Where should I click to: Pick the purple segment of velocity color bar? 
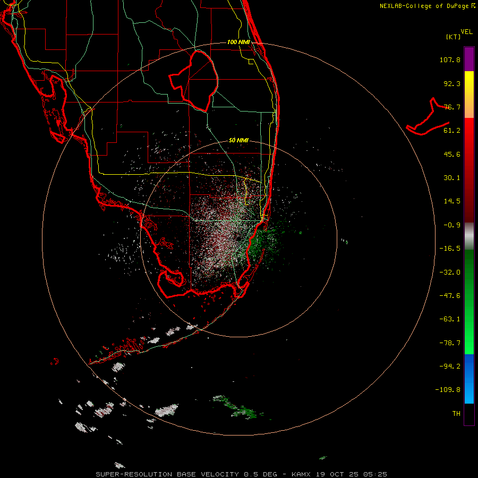click(x=469, y=59)
